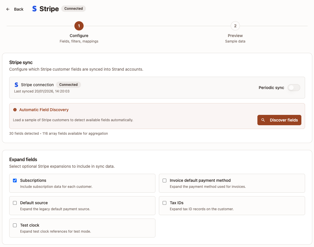Click the Connected badge in the page header
Image resolution: width=314 pixels, height=247 pixels.
73,9
